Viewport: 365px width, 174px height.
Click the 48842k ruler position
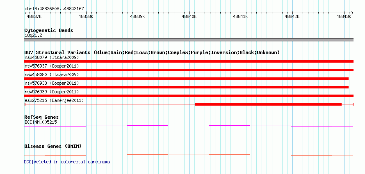pyautogui.click(x=292, y=16)
